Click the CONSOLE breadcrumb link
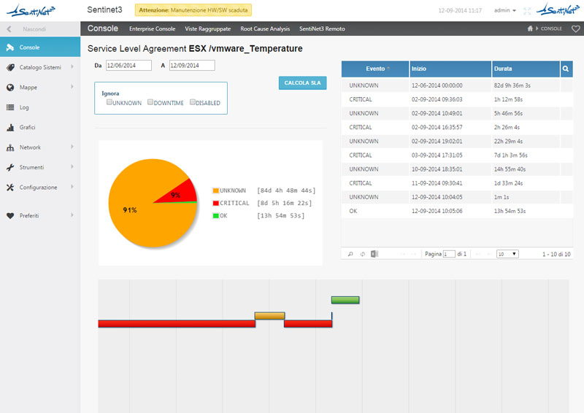Image resolution: width=584 pixels, height=413 pixels. (x=551, y=28)
